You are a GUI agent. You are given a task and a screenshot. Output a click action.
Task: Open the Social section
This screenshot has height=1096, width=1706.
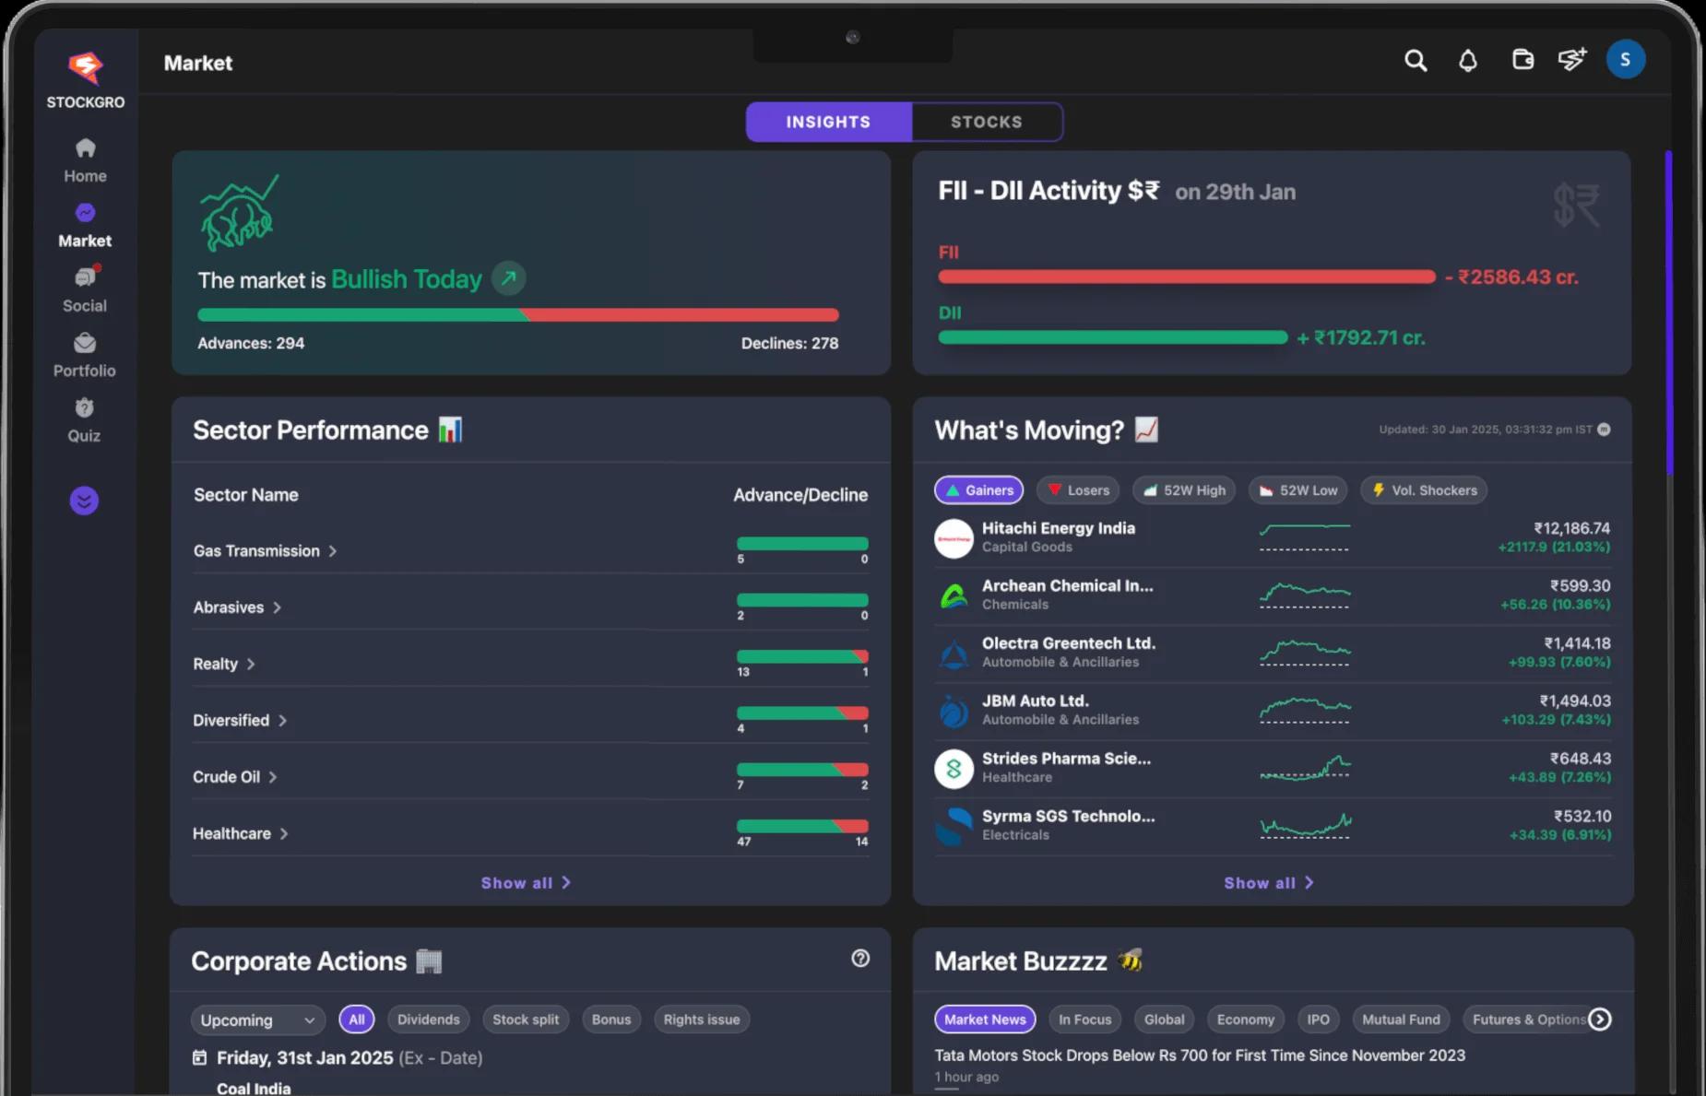click(85, 290)
